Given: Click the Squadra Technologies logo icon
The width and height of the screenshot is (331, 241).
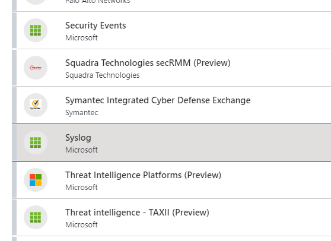Looking at the screenshot, I should pos(36,68).
